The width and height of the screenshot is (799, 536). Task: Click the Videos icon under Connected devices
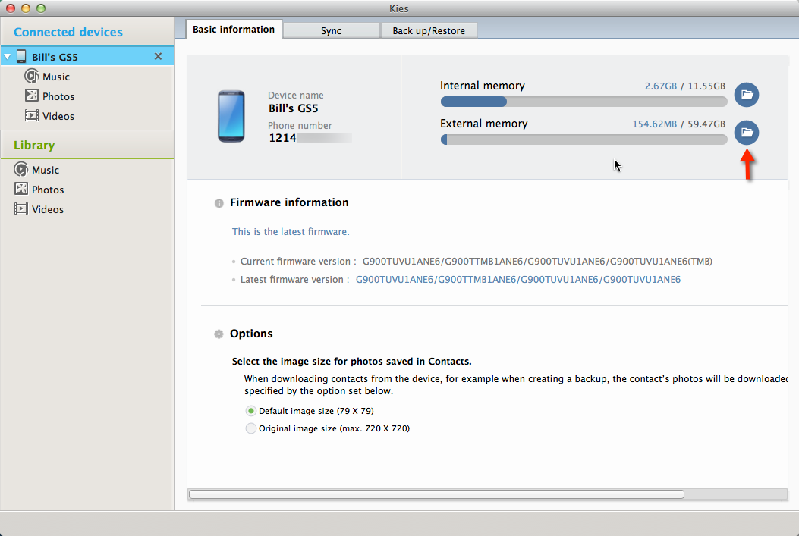tap(32, 115)
